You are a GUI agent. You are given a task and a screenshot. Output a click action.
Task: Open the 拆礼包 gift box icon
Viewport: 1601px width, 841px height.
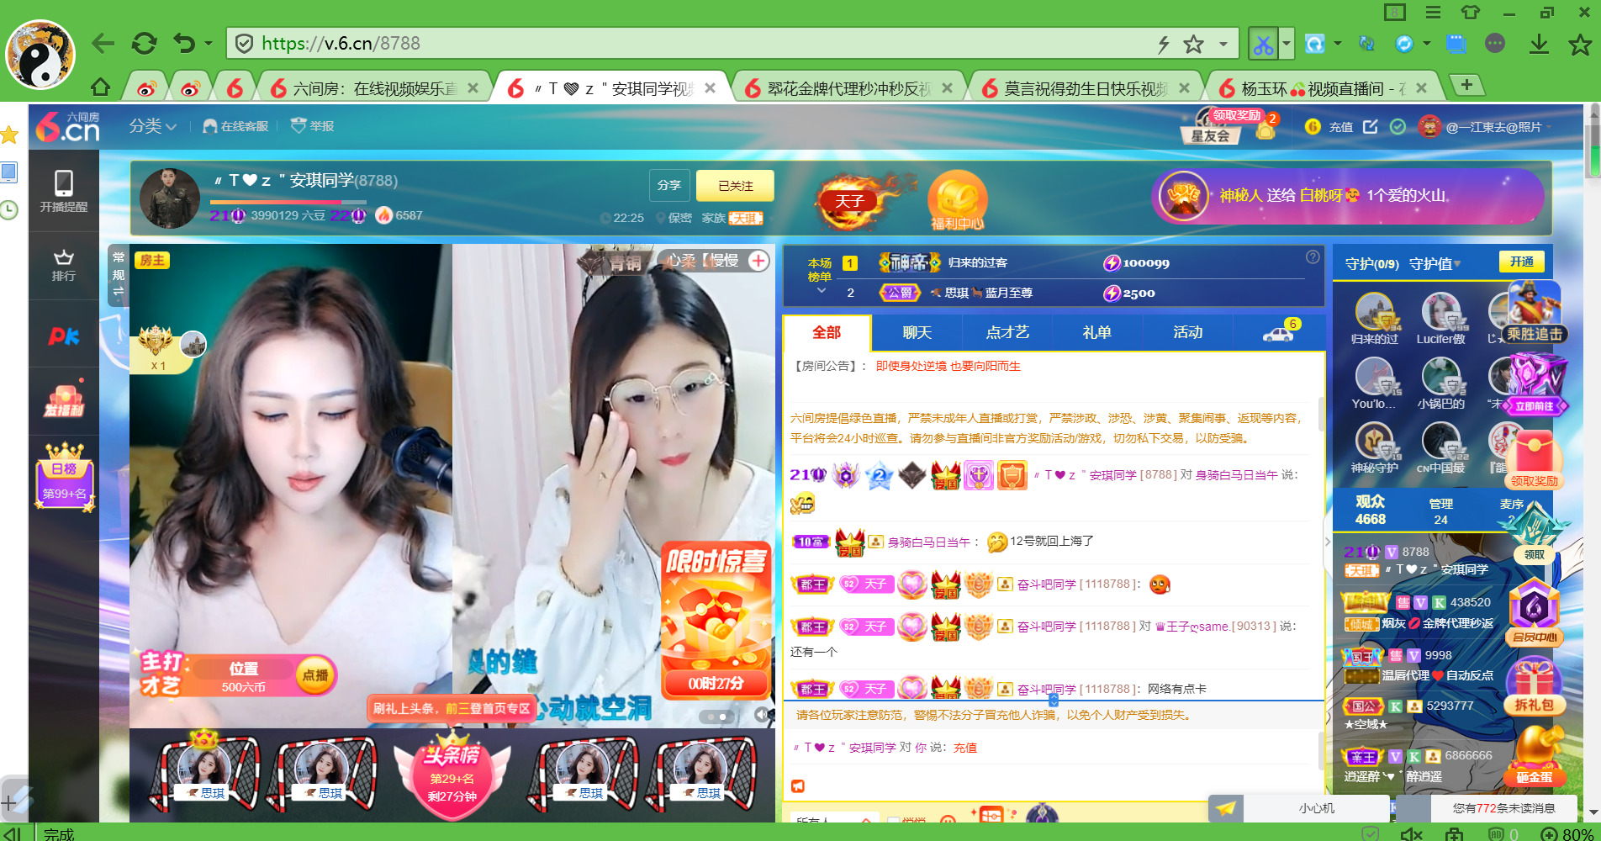click(x=1535, y=685)
